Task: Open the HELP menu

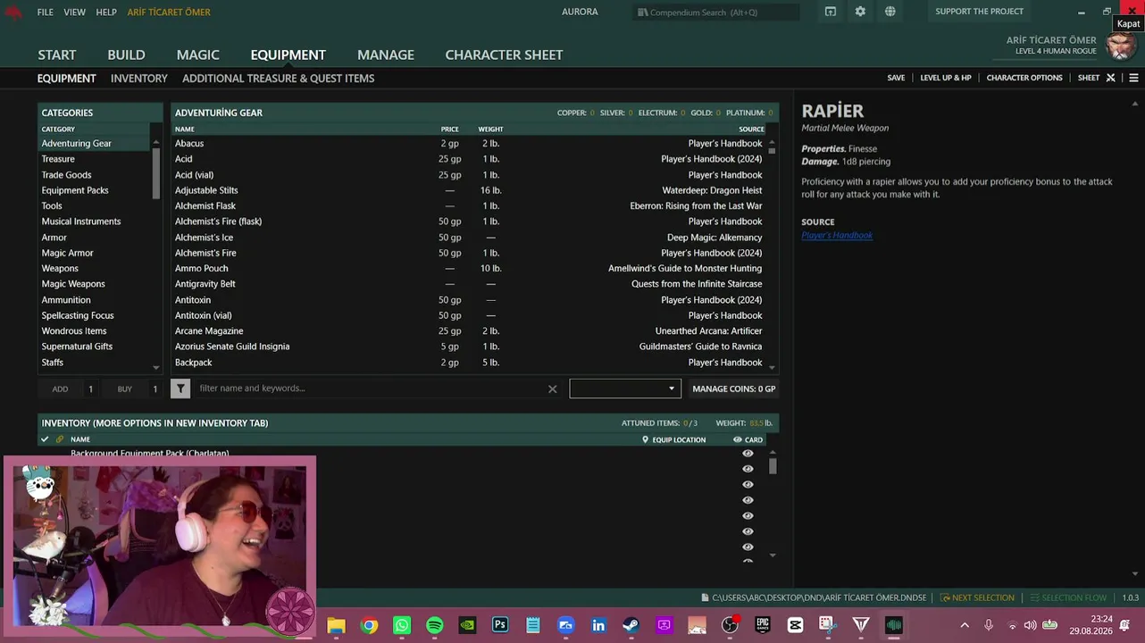Action: point(106,13)
